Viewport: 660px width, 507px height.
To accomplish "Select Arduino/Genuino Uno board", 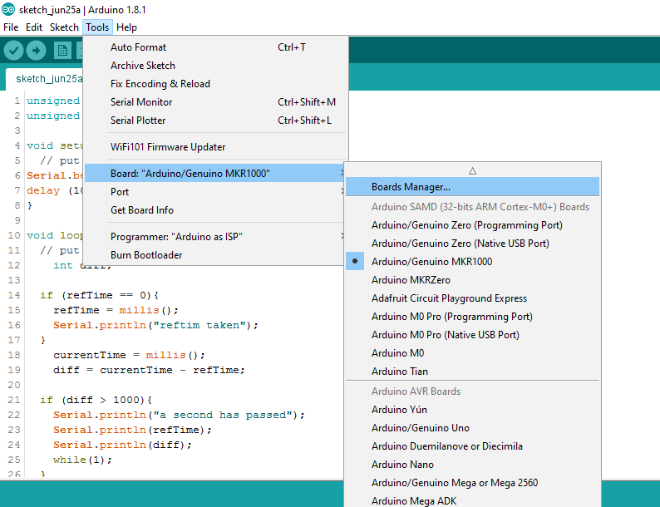I will point(420,428).
